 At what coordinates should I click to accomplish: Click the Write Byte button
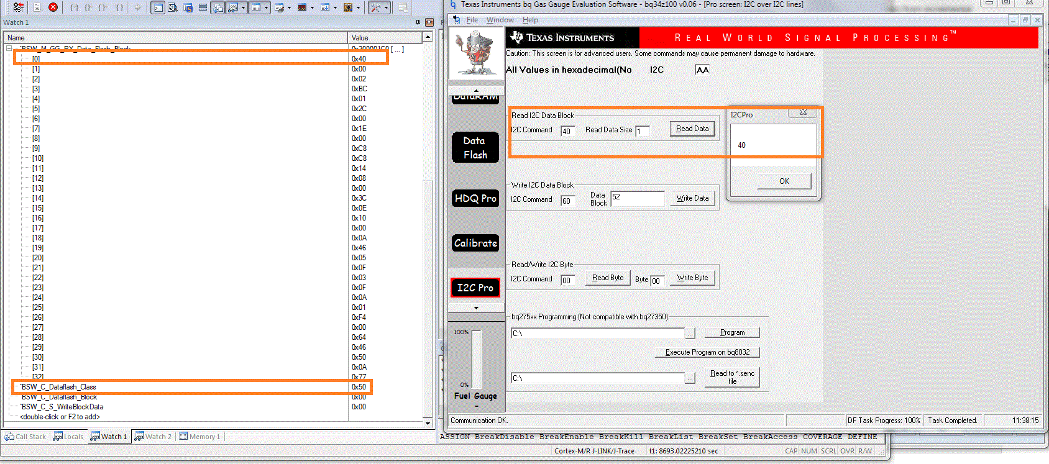tap(692, 278)
